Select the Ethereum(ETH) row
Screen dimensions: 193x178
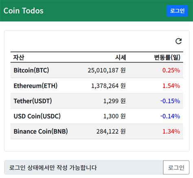(97, 86)
